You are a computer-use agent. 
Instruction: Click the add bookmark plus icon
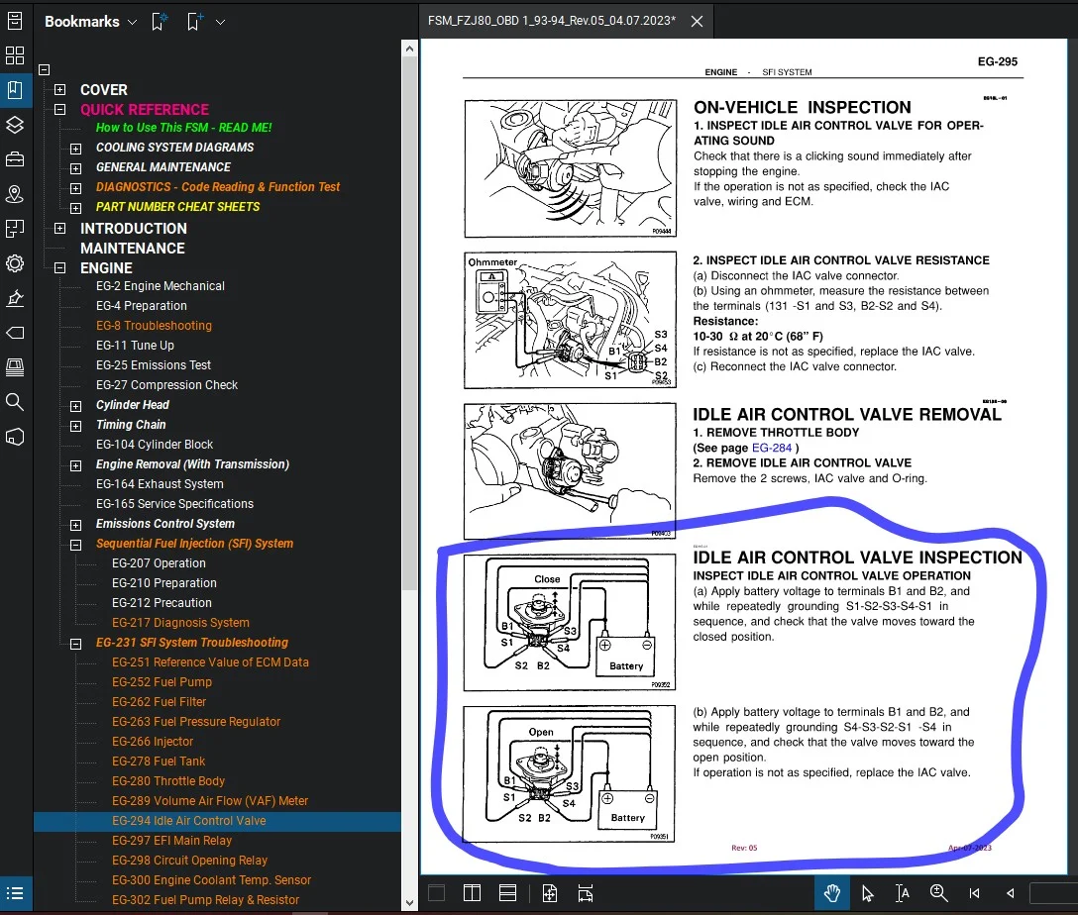[x=195, y=22]
